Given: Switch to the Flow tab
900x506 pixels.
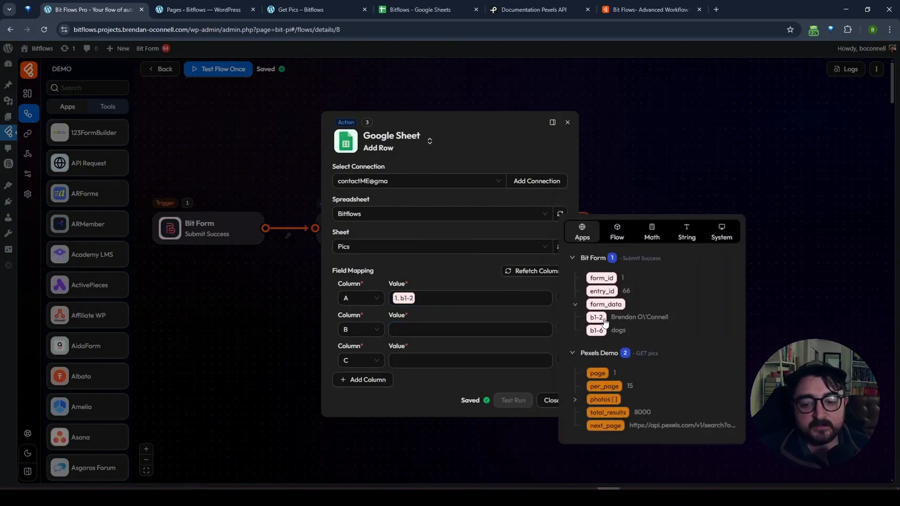Looking at the screenshot, I should click(x=617, y=231).
